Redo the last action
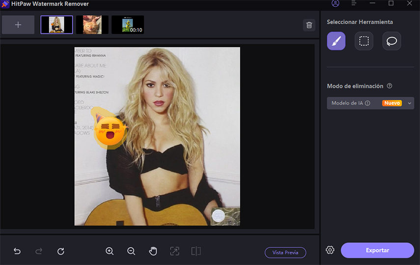Screen dimensions: 420x265 click(39, 251)
